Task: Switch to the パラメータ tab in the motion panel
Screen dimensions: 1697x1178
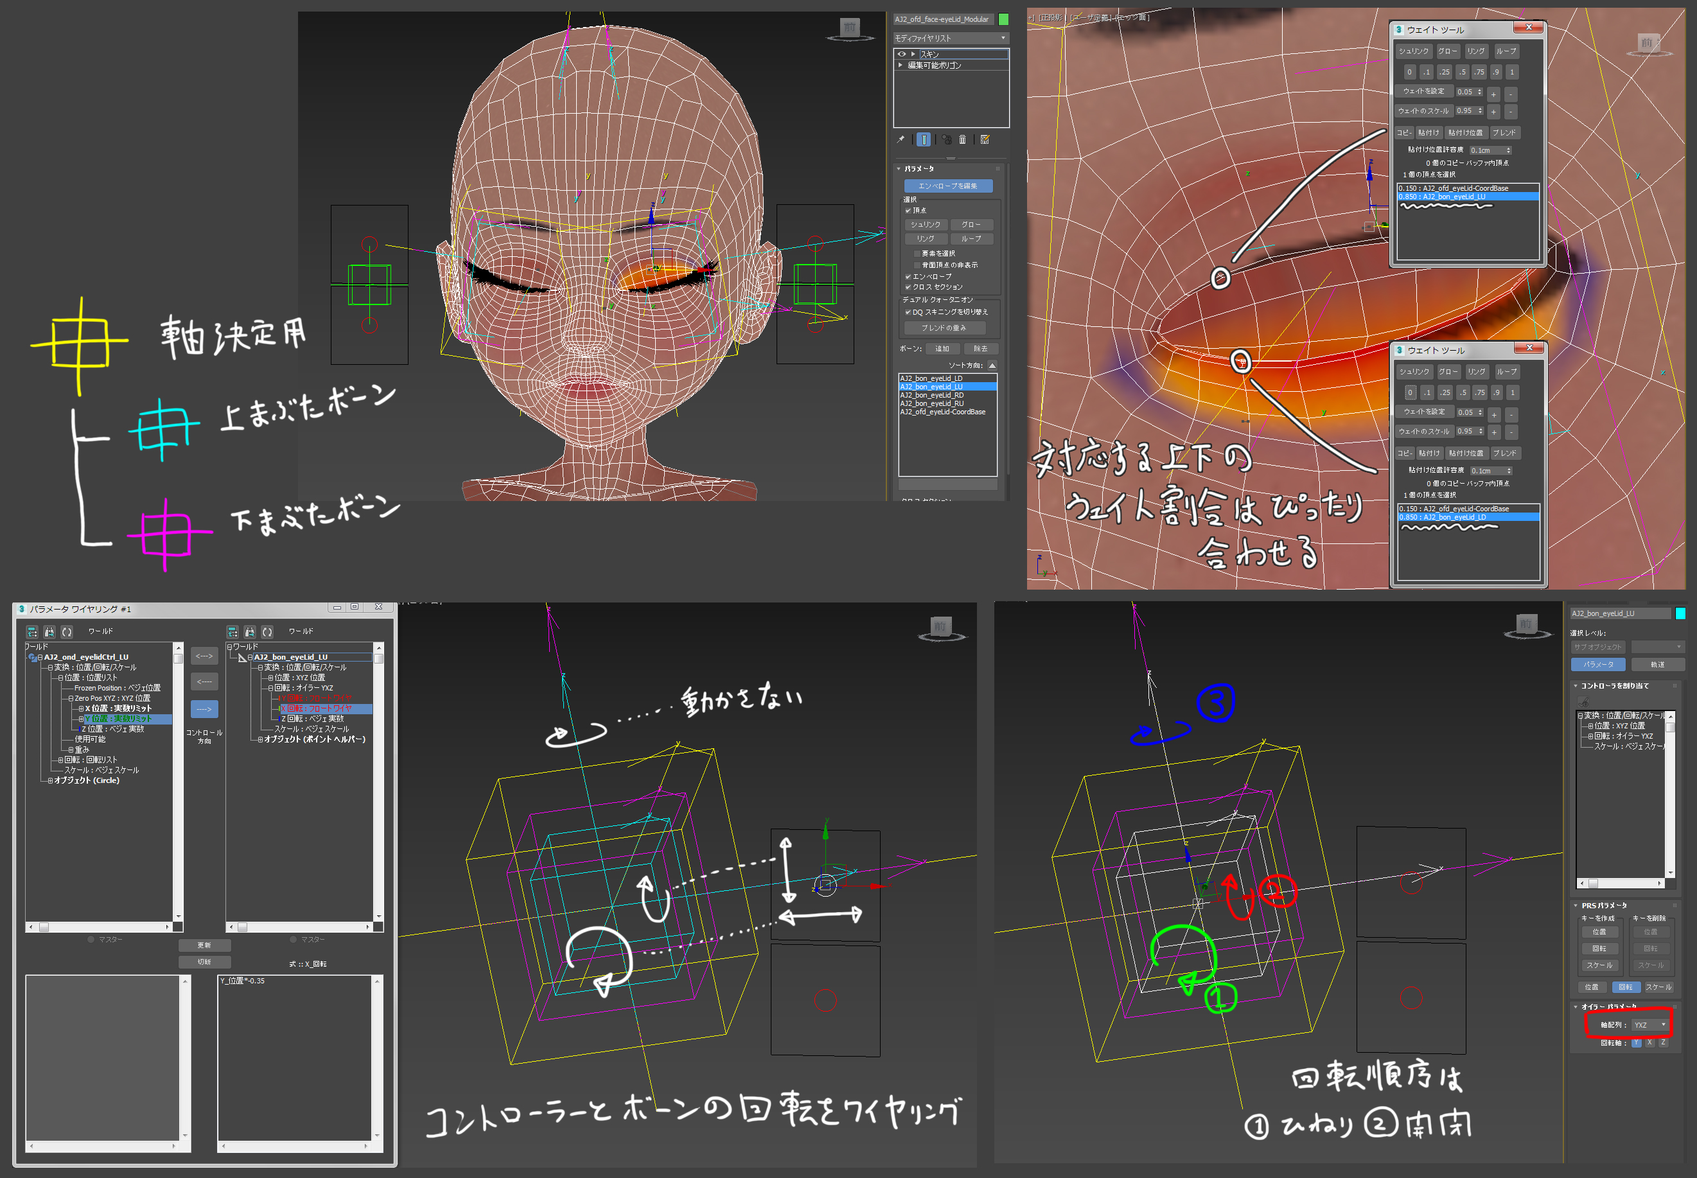Action: coord(1598,664)
